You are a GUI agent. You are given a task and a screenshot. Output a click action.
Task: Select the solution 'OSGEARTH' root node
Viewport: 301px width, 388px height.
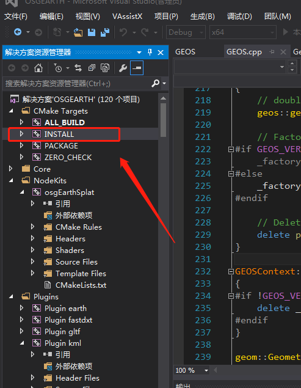pos(81,100)
